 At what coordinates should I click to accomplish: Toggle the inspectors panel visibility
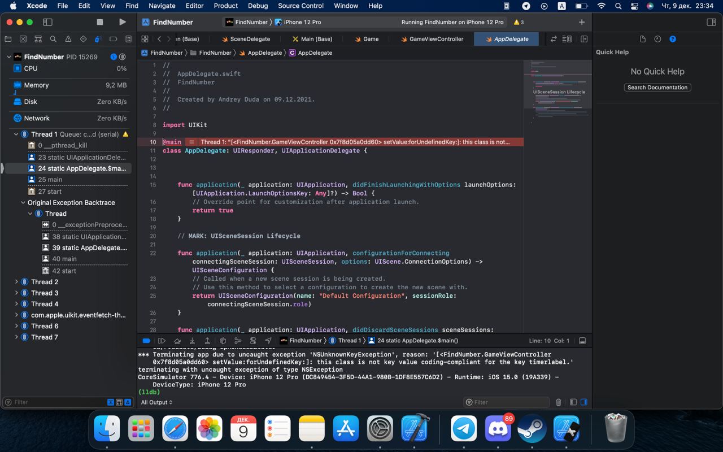coord(711,22)
